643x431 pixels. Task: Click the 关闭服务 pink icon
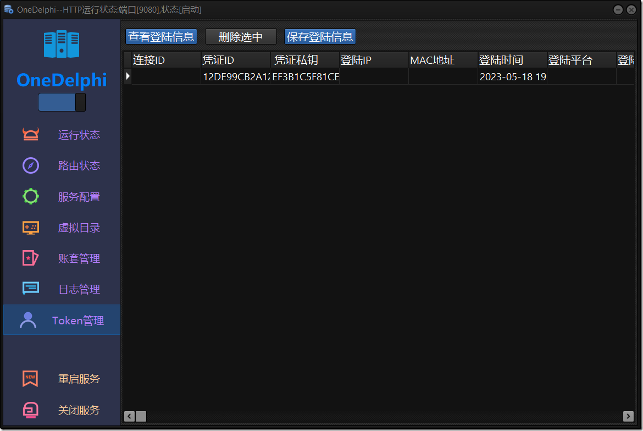tap(31, 410)
